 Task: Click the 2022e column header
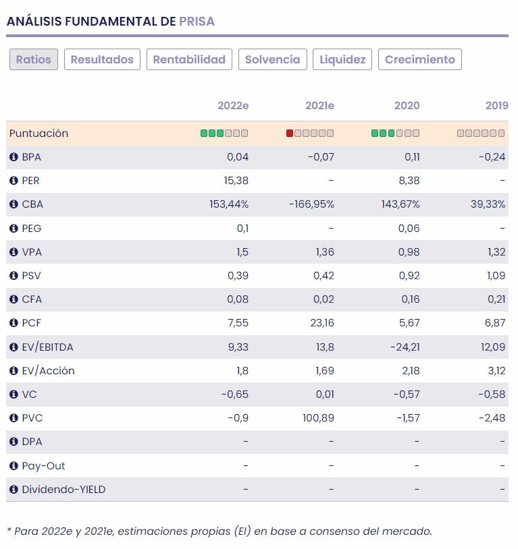pos(233,106)
